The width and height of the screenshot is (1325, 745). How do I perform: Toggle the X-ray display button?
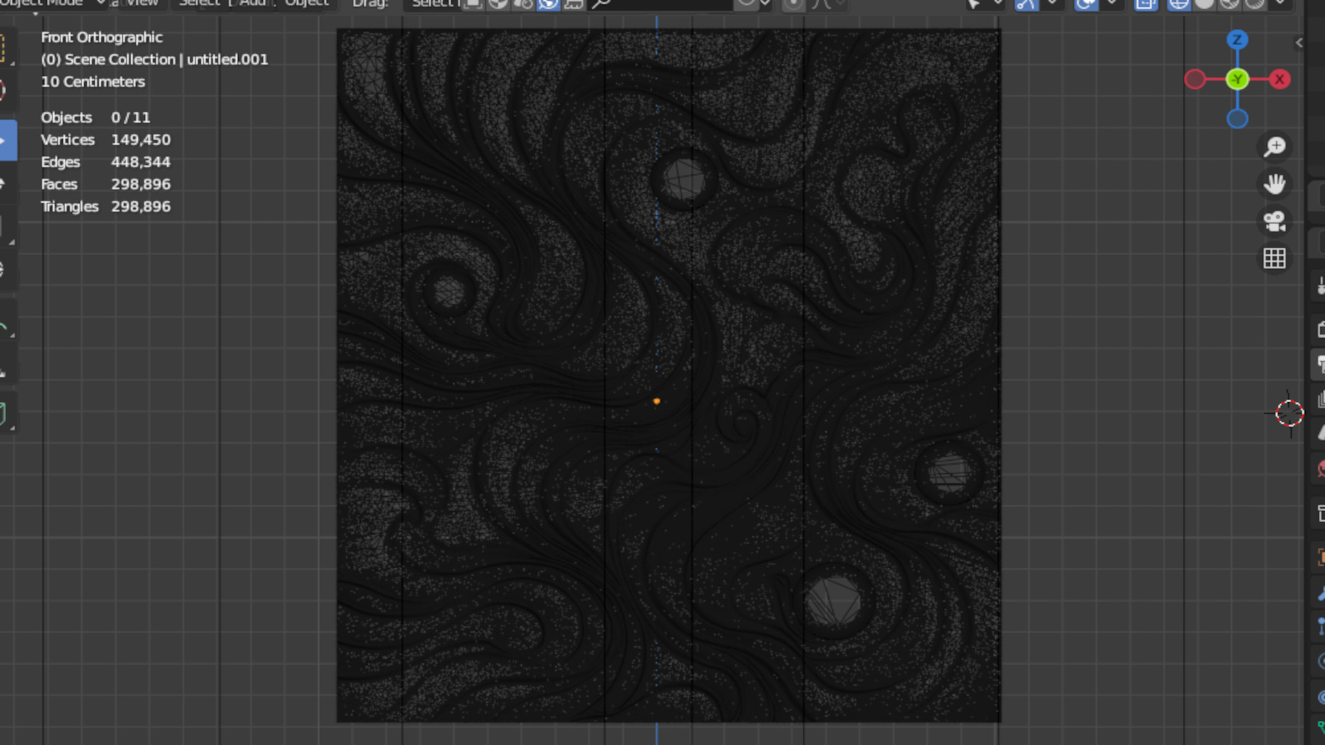[x=1146, y=4]
